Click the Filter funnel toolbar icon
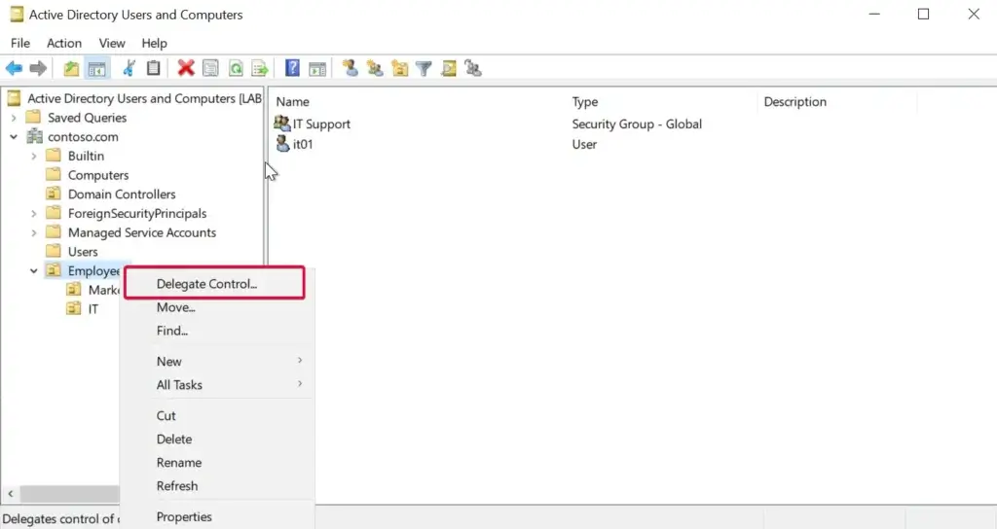Viewport: 997px width, 529px height. [424, 68]
